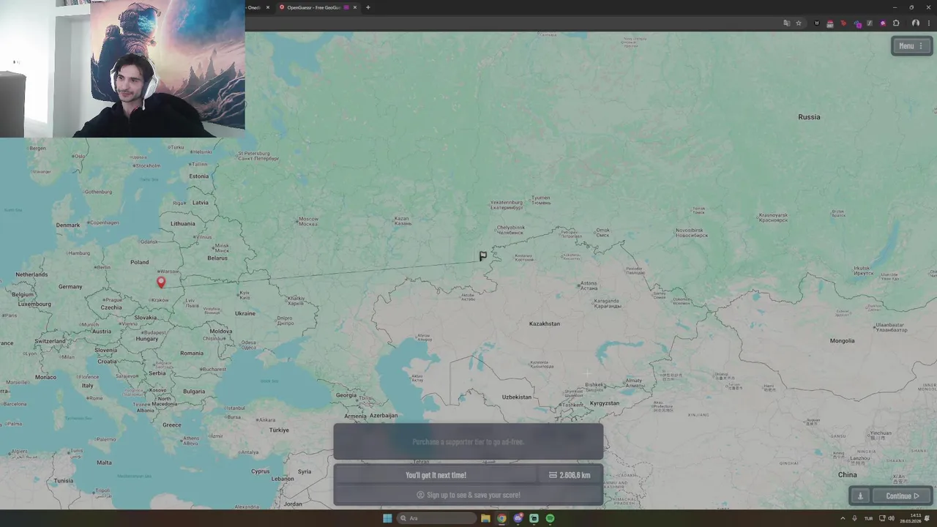This screenshot has height=527, width=937.
Task: Click the red Tp extension icon
Action: click(x=843, y=23)
